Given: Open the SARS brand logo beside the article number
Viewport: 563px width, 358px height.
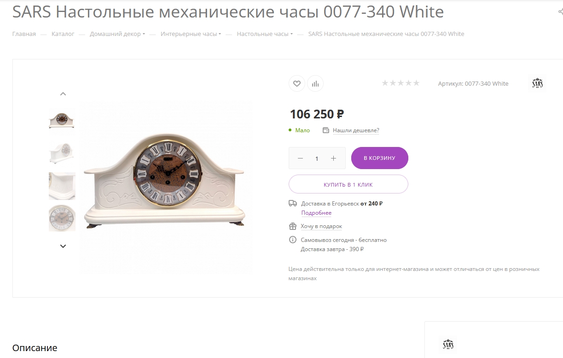Looking at the screenshot, I should point(537,83).
